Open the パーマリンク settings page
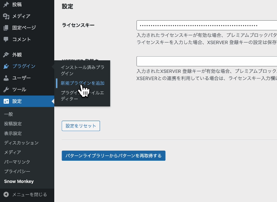The width and height of the screenshot is (277, 202). point(17,162)
